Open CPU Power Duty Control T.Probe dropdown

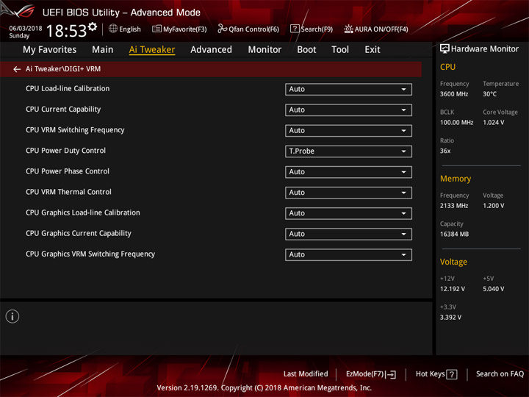coord(348,151)
